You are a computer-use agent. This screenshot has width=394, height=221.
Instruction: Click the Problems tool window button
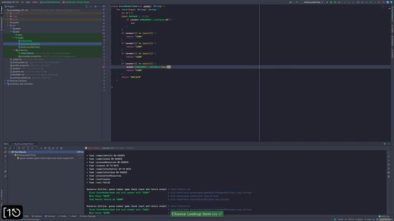point(37,216)
